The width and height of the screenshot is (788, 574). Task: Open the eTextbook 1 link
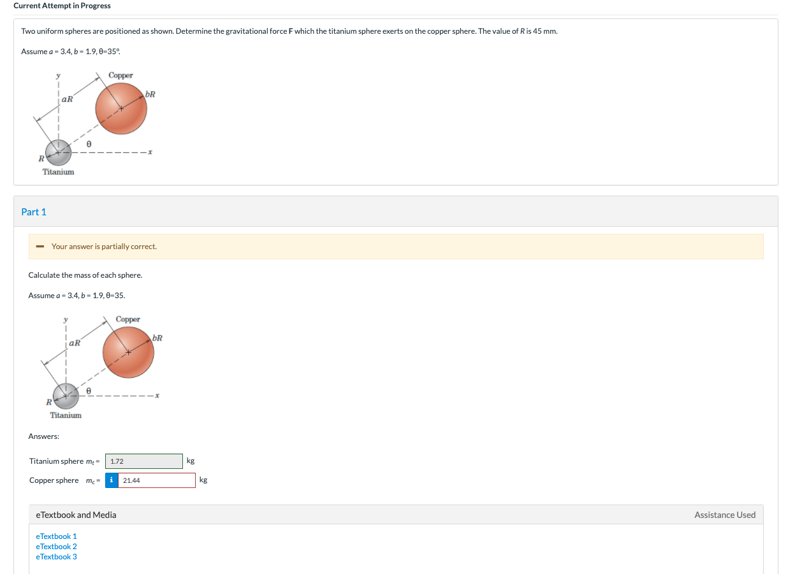[x=56, y=536]
